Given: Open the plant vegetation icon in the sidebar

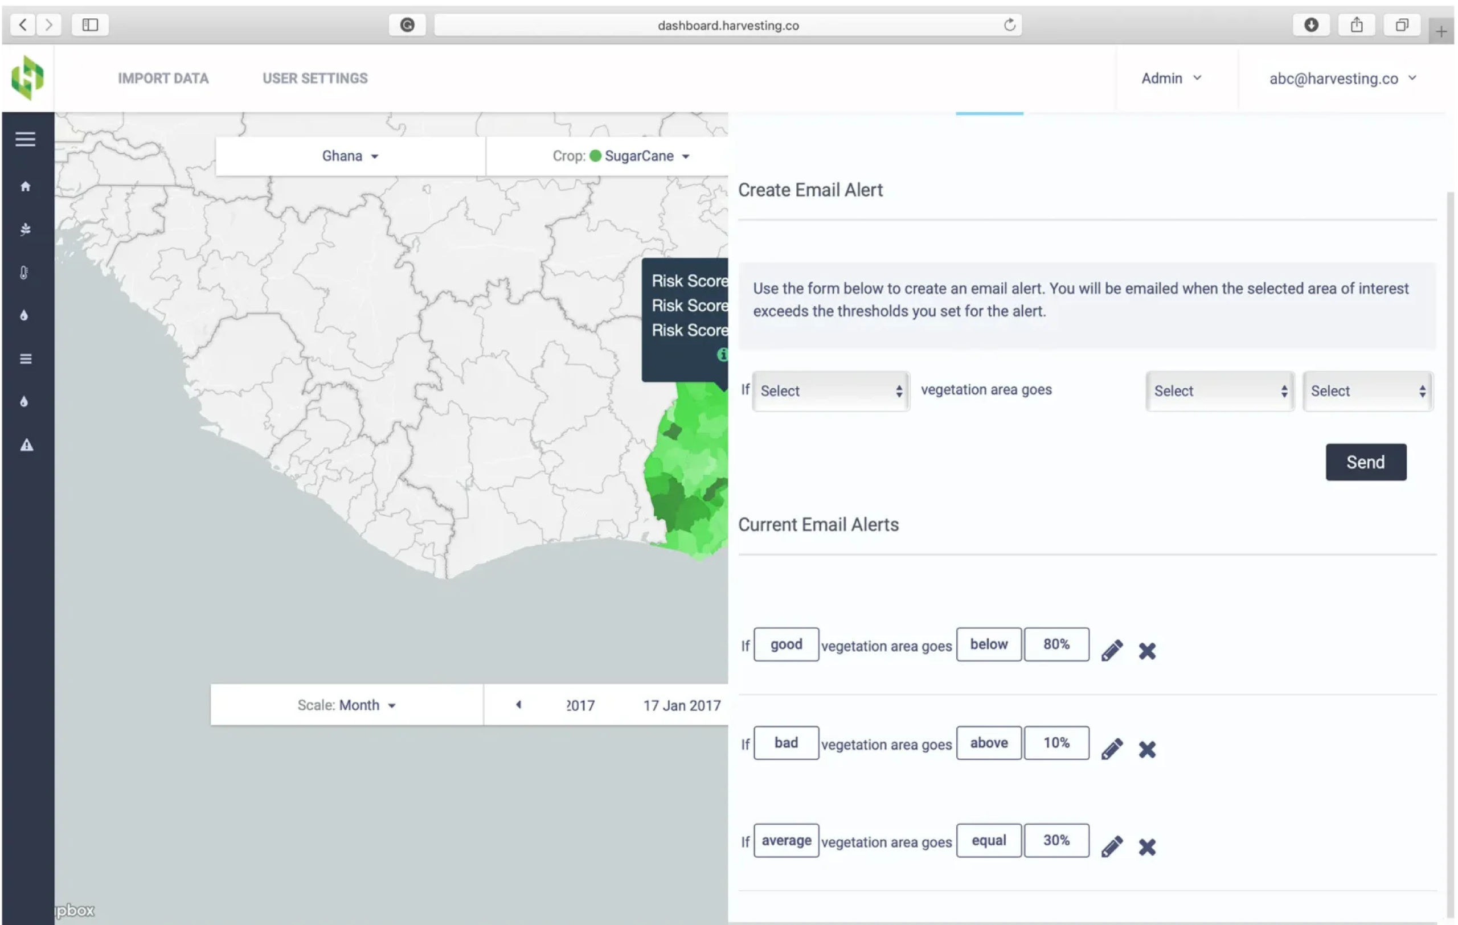Looking at the screenshot, I should pos(26,229).
